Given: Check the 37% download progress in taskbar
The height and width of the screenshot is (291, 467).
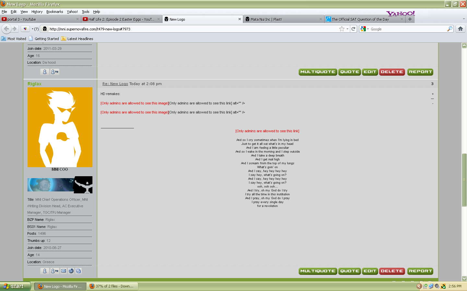Looking at the screenshot, I should [112, 286].
